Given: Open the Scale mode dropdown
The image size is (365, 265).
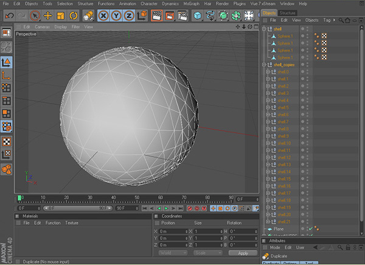Looking at the screenshot, I should coord(208,253).
